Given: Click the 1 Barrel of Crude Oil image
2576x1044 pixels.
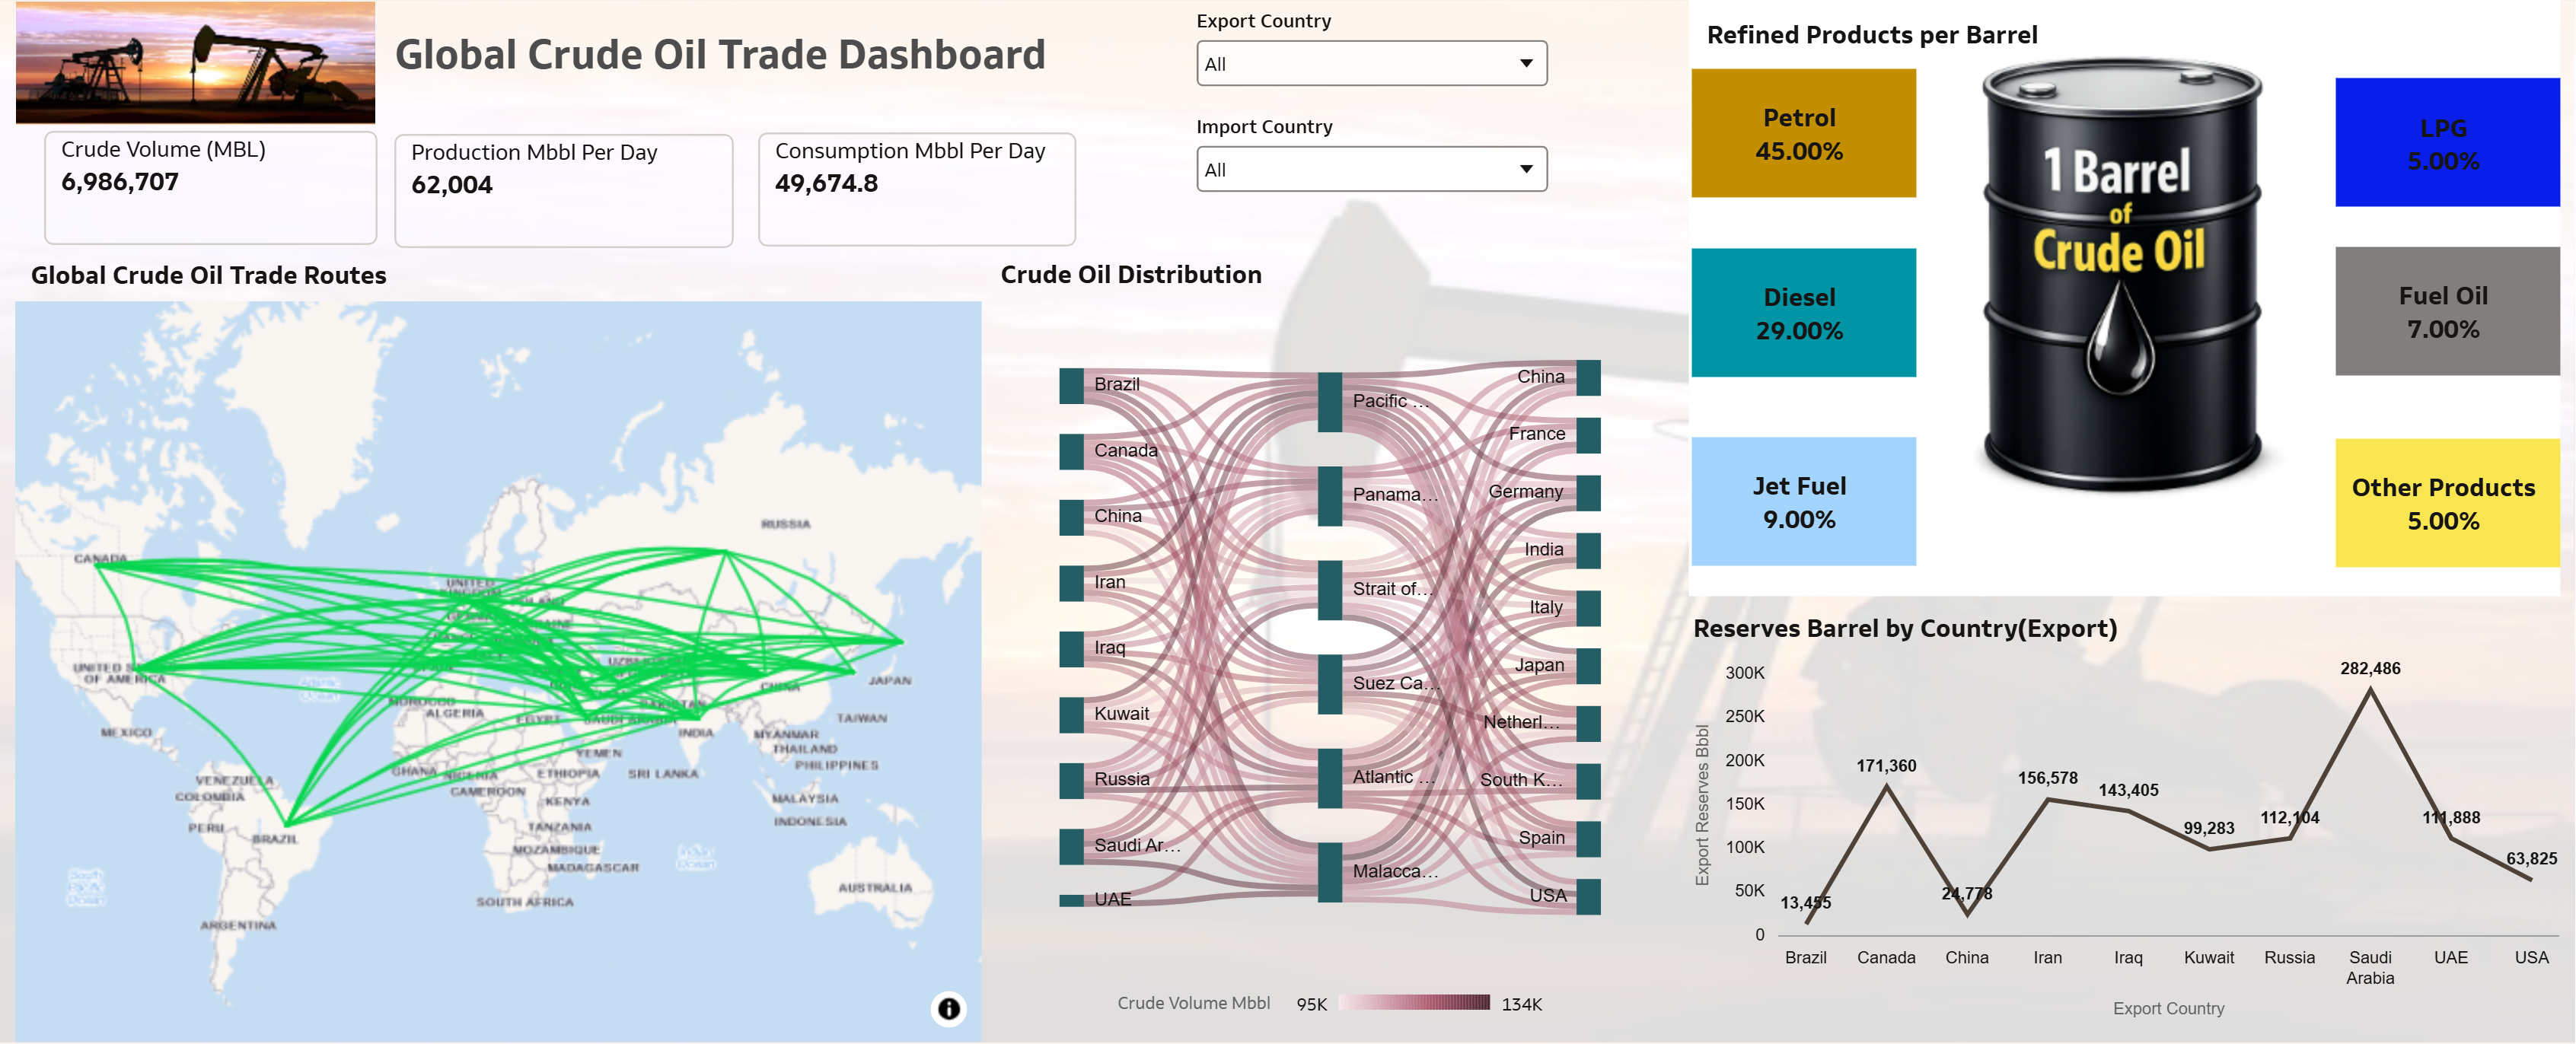Looking at the screenshot, I should (x=2121, y=275).
